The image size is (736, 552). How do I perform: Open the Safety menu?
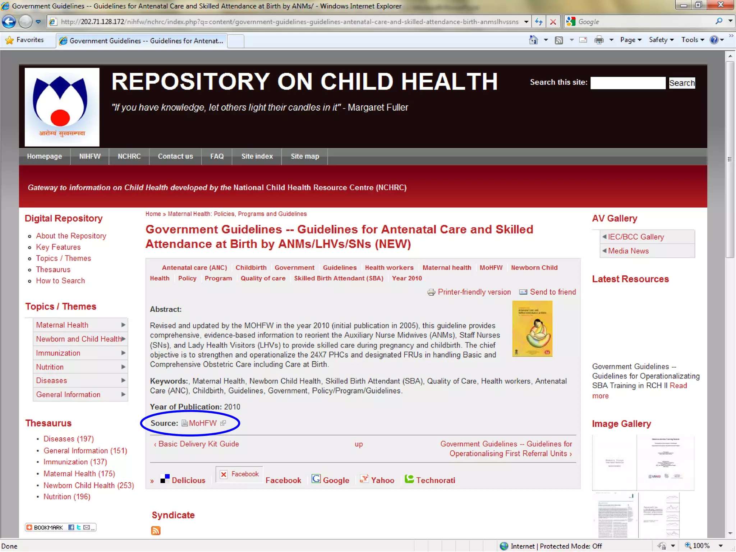click(661, 40)
